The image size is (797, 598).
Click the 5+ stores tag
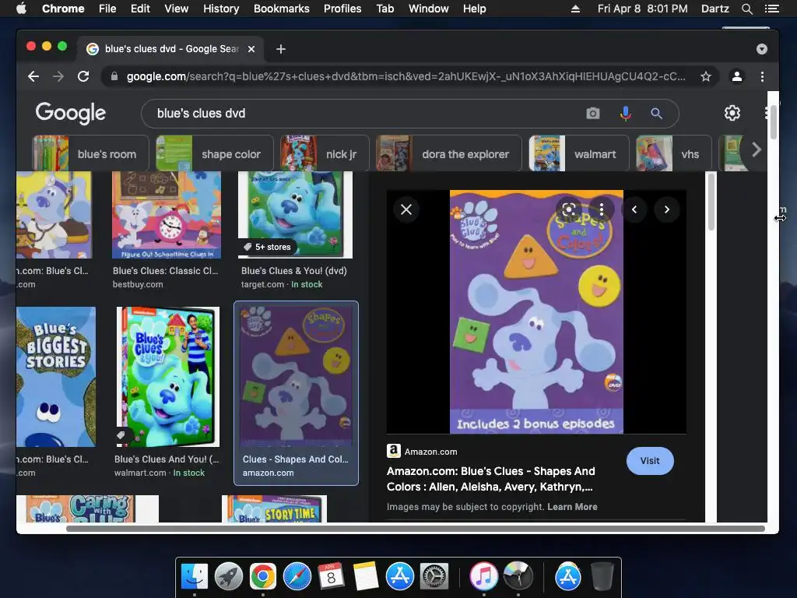pyautogui.click(x=268, y=247)
